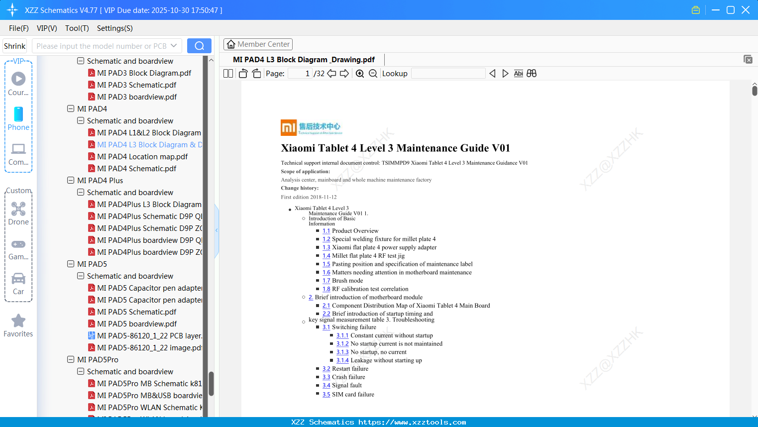
Task: Zoom in on the PDF
Action: coord(360,74)
